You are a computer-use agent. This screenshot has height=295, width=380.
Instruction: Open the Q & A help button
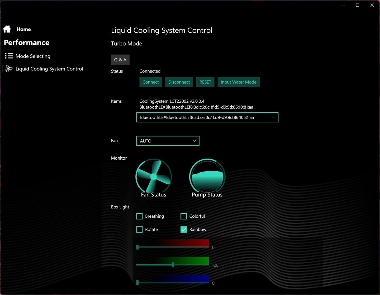pos(120,60)
